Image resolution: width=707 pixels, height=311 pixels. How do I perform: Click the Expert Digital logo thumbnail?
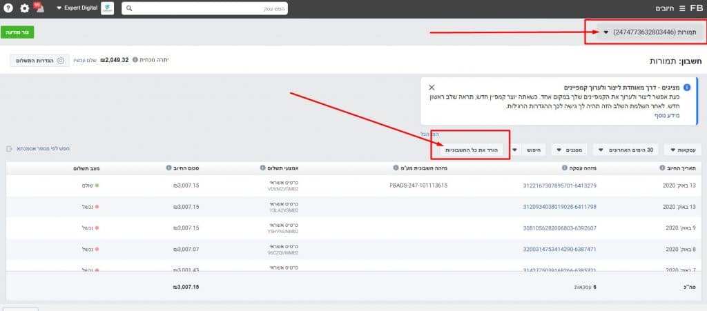107,8
